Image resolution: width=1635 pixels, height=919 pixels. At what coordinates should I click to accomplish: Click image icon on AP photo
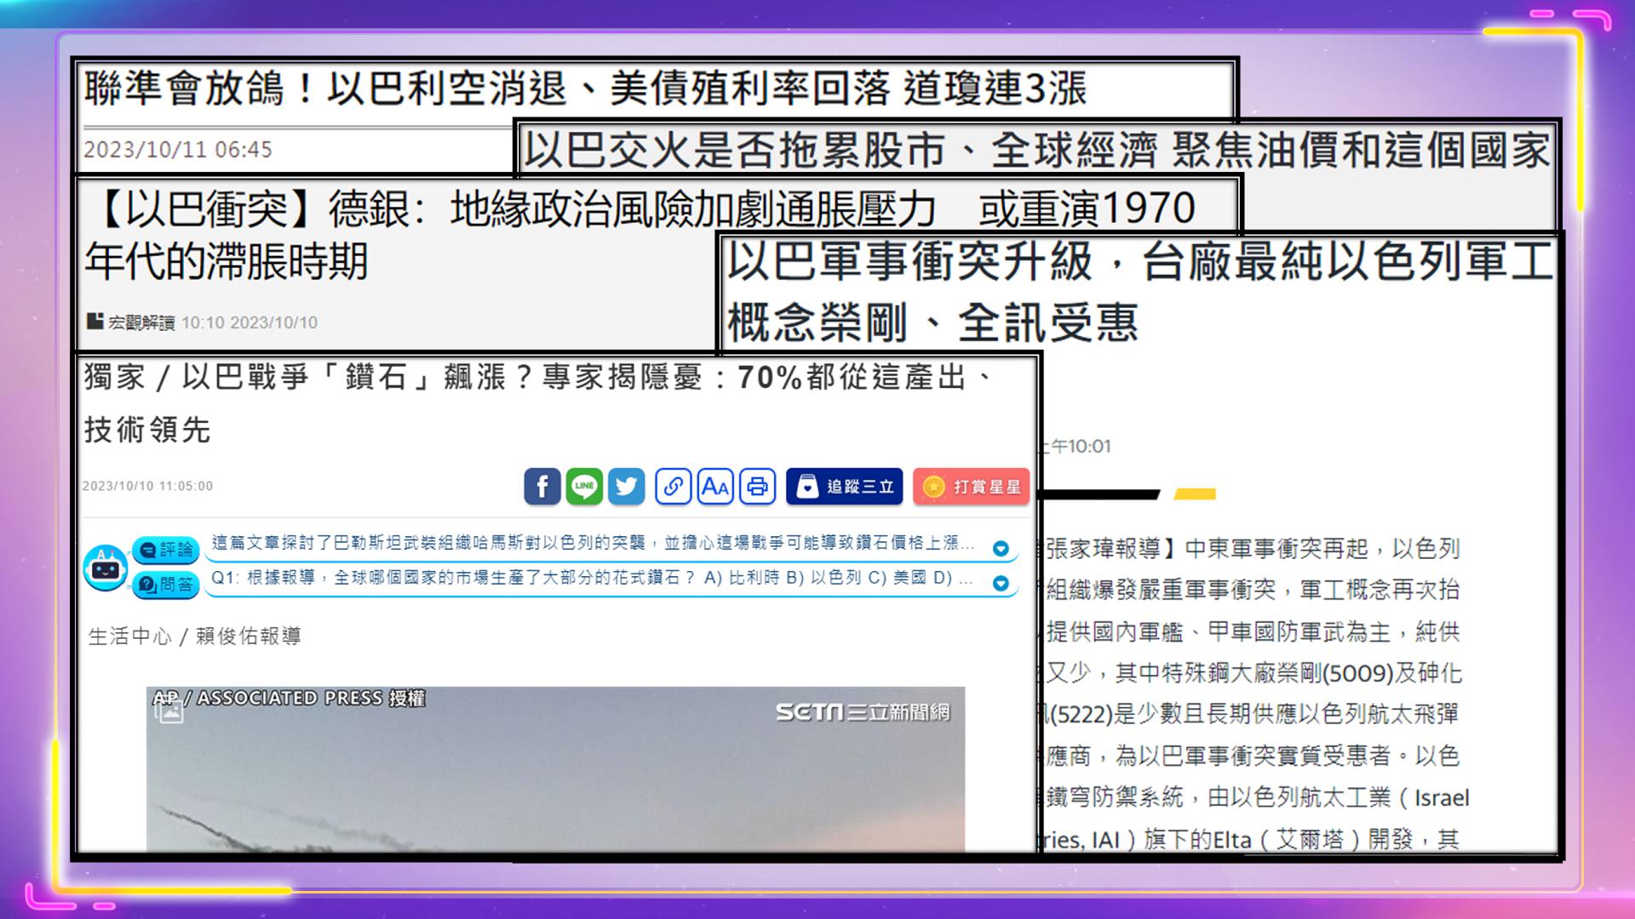click(169, 711)
